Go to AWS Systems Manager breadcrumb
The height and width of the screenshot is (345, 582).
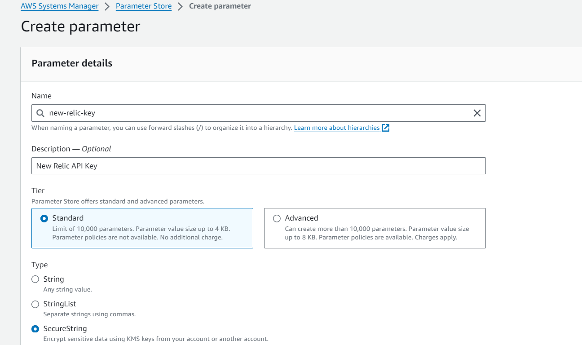pyautogui.click(x=60, y=6)
